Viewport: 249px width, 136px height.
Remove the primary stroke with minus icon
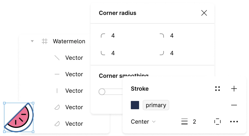click(234, 105)
